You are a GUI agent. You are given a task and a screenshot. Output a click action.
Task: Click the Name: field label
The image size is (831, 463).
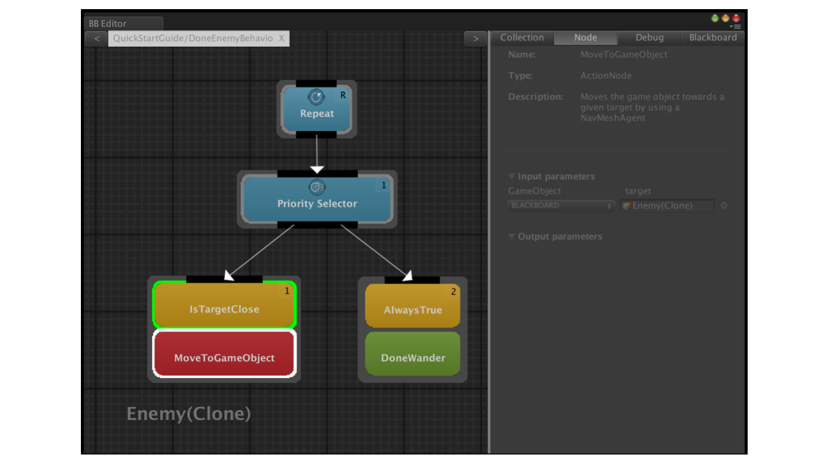[522, 55]
